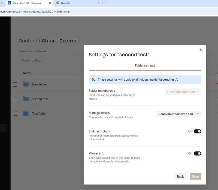Open a new browser tab with plus icon
The width and height of the screenshot is (218, 190).
point(106,3)
